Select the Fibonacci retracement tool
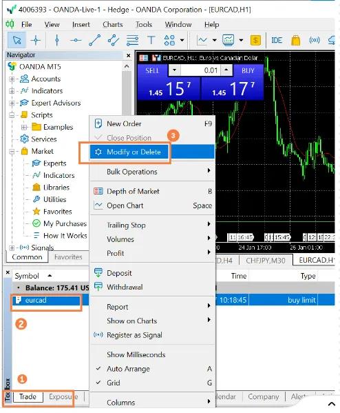 point(132,40)
